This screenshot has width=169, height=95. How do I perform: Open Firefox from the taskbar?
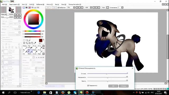click(63, 93)
